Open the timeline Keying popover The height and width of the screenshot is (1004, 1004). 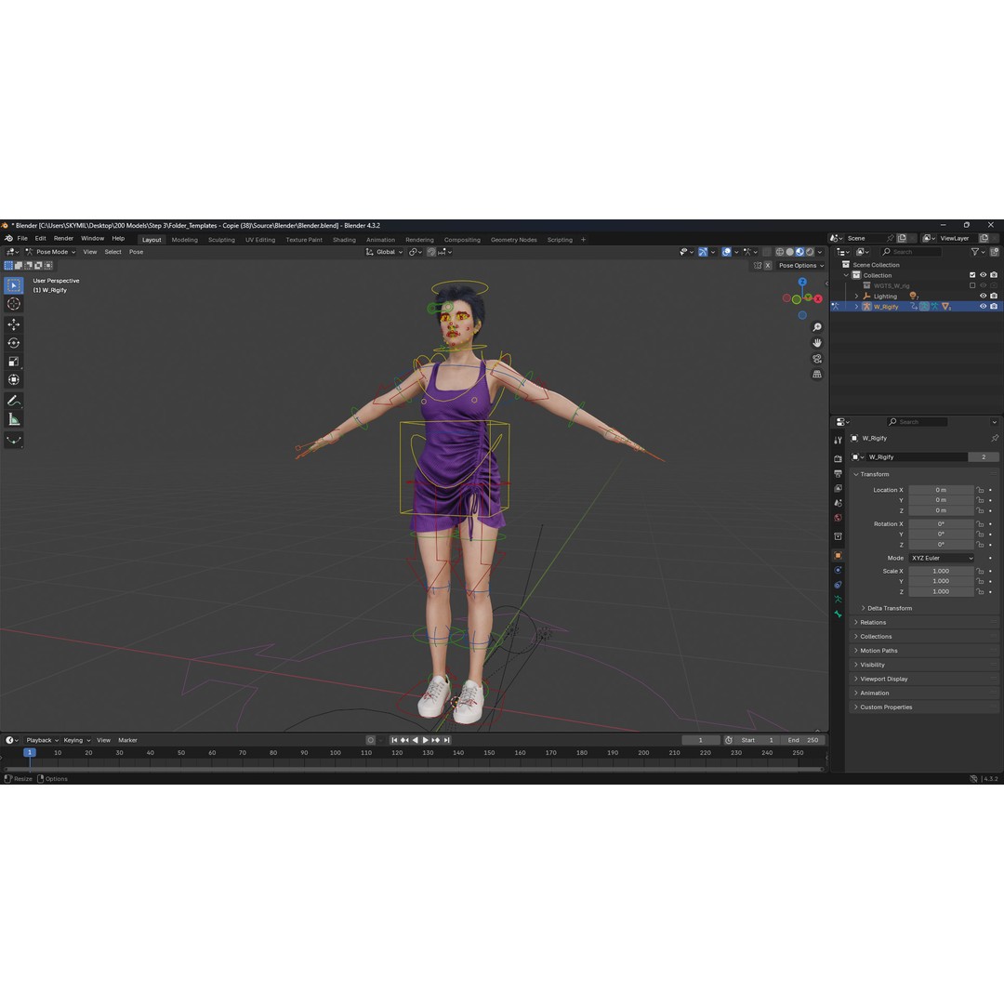coord(76,740)
